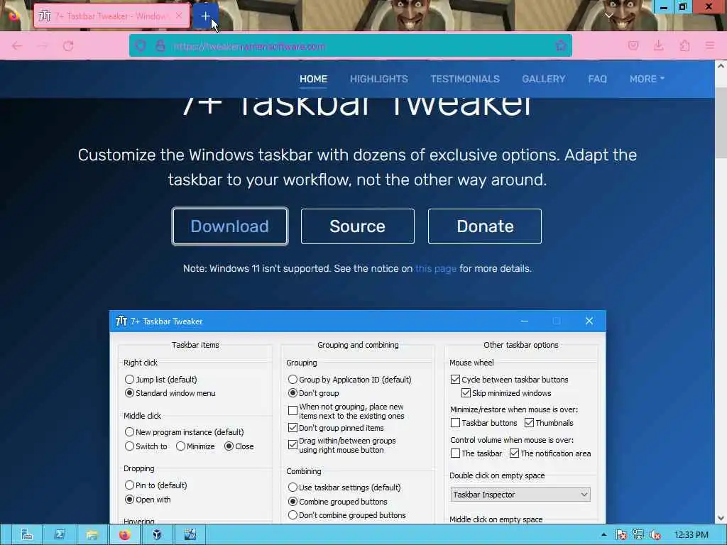
Task: Open tracking protection shield info
Action: pyautogui.click(x=141, y=46)
